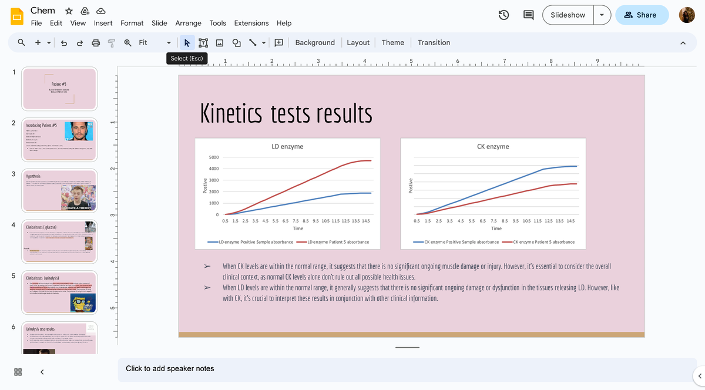This screenshot has height=390, width=705.
Task: Open the Insert image tool
Action: click(x=220, y=42)
